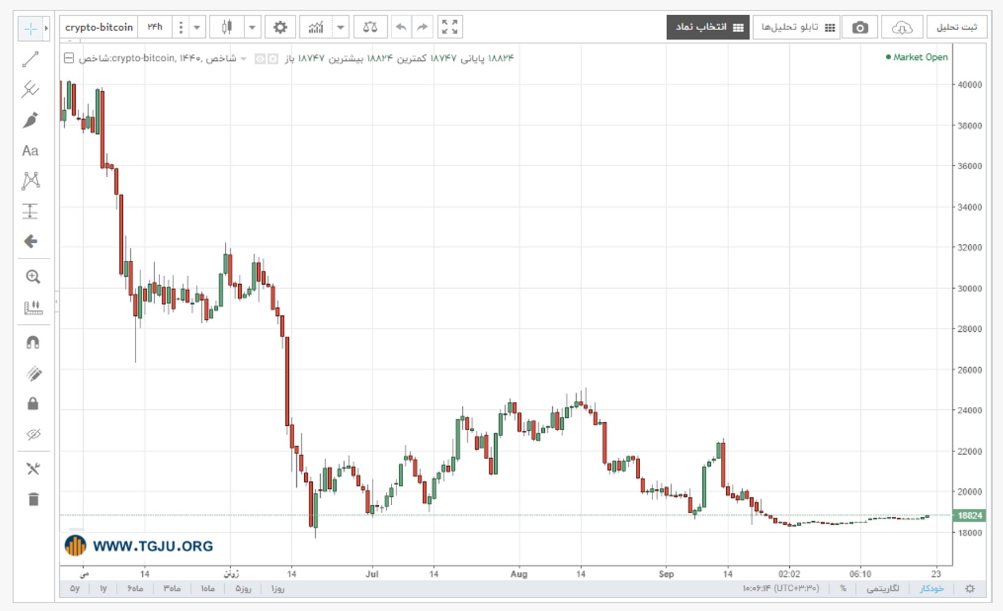Viewport: 1003px width, 611px height.
Task: Click the compare scales icon
Action: tap(370, 27)
